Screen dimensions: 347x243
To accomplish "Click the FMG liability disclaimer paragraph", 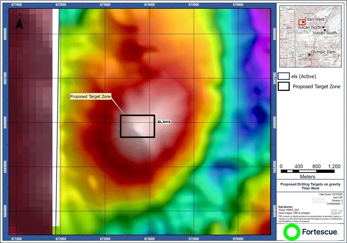I will [x=310, y=219].
